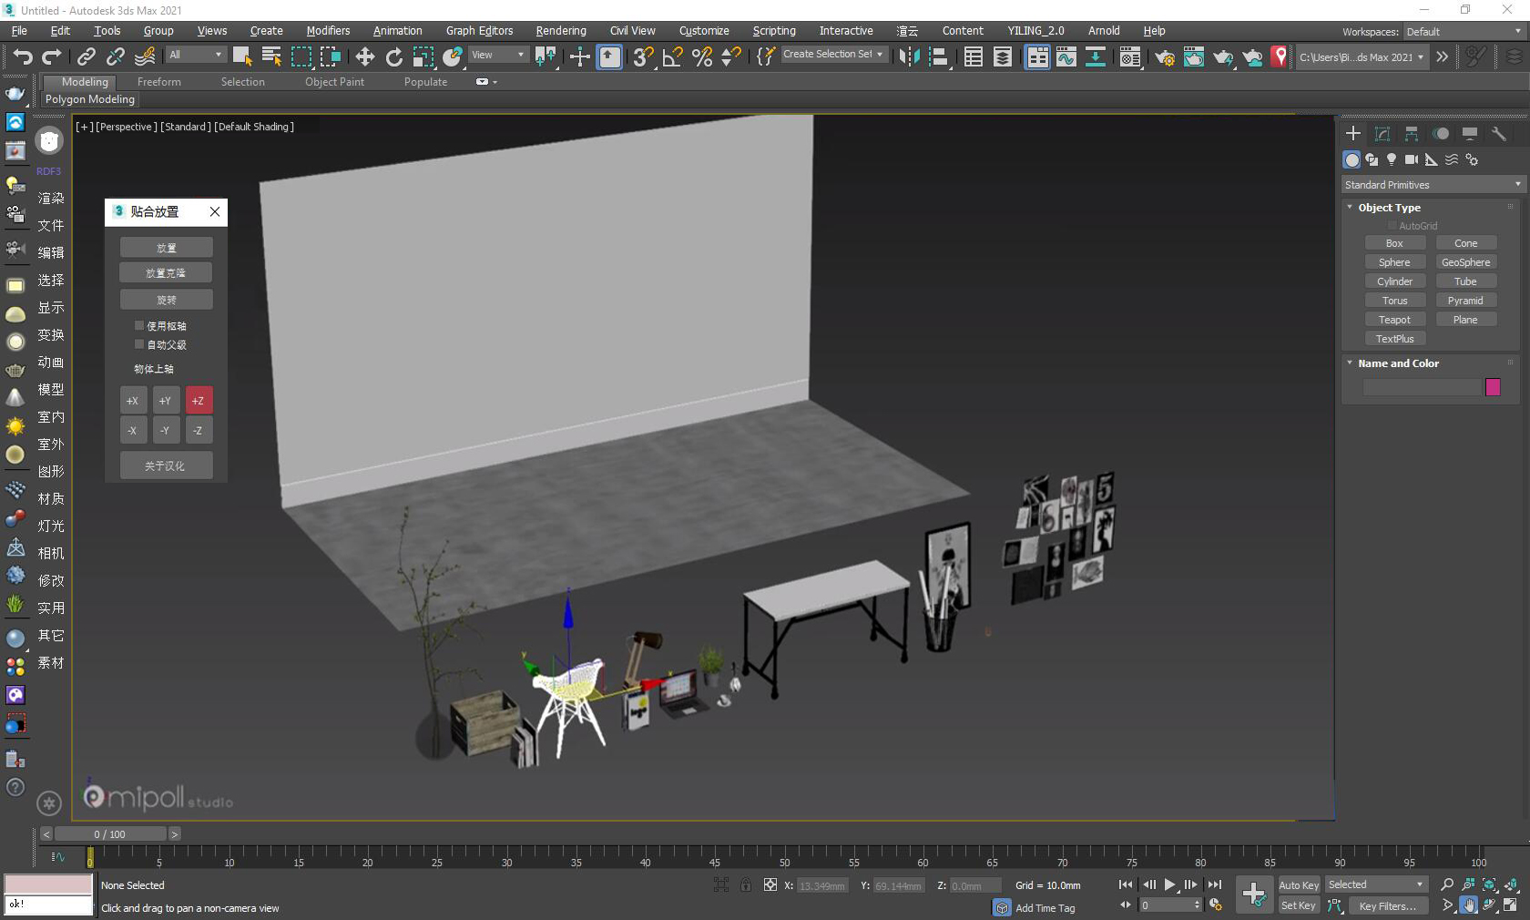Play the animation
This screenshot has width=1530, height=920.
click(1169, 884)
